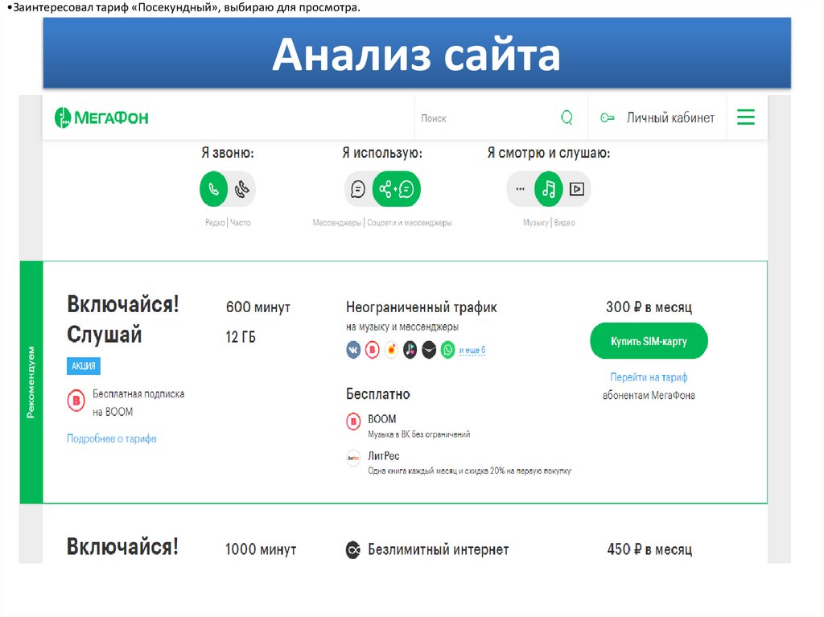
Task: Click the 'Редко' label
Action: [214, 223]
